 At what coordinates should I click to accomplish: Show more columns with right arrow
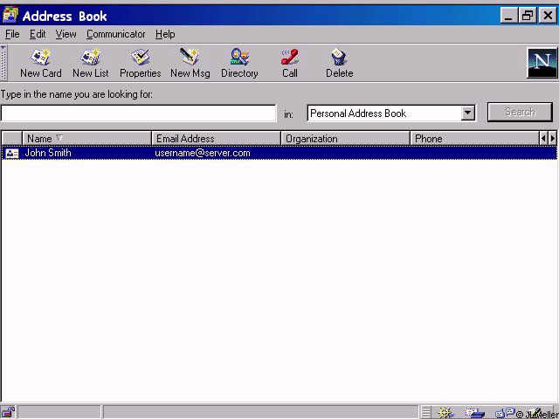(x=552, y=138)
